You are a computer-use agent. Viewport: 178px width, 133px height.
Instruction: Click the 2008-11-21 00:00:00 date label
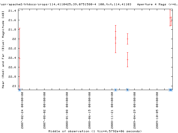point(112,110)
